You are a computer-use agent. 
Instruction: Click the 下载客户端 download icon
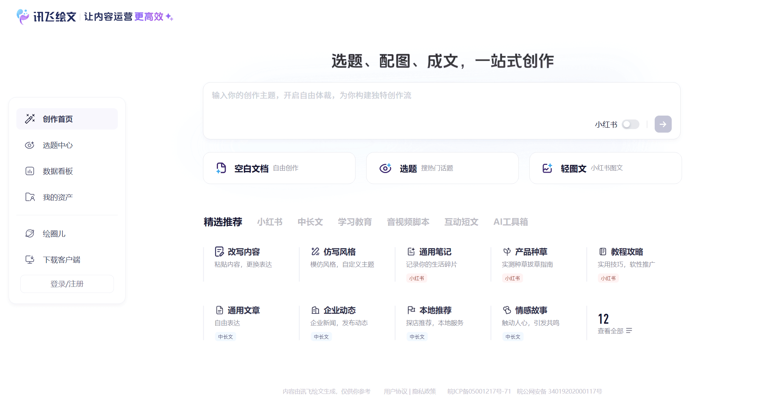(30, 259)
